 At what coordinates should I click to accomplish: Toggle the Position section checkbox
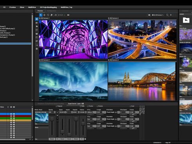(x=88, y=106)
